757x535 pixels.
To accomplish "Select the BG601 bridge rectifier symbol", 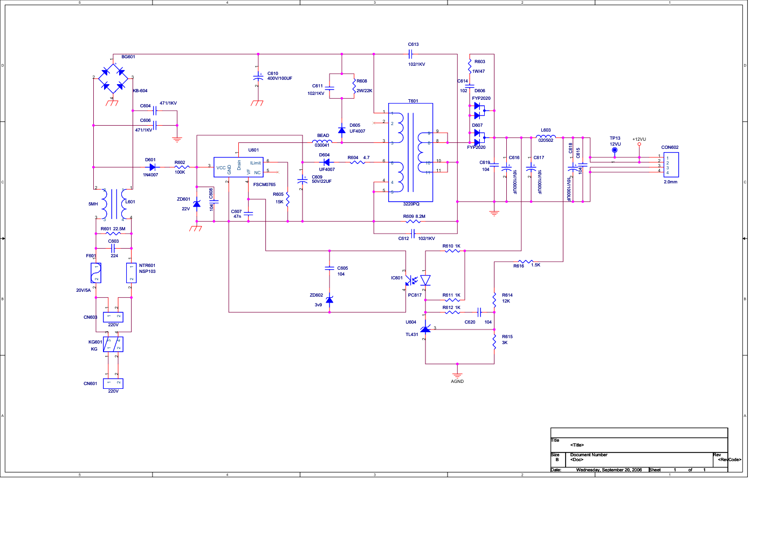I will point(113,78).
